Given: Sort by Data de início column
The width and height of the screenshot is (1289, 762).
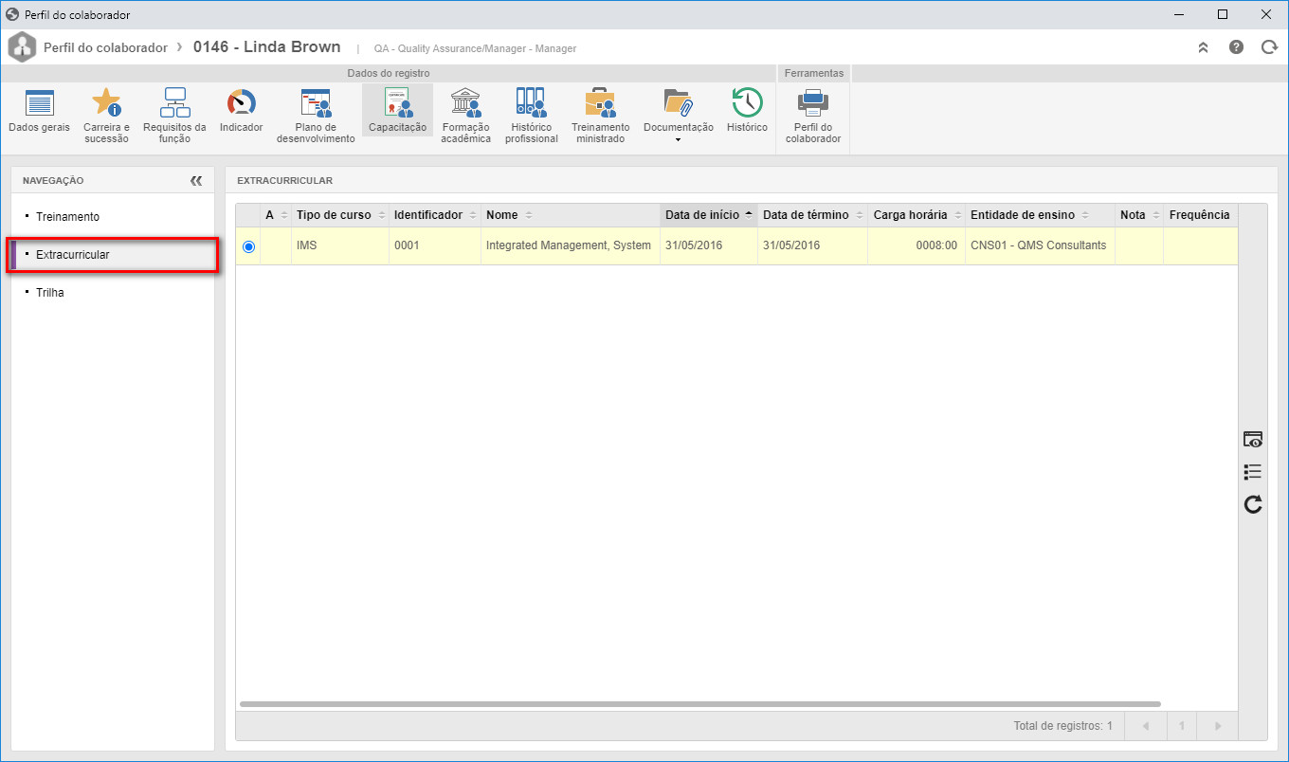Looking at the screenshot, I should [709, 215].
